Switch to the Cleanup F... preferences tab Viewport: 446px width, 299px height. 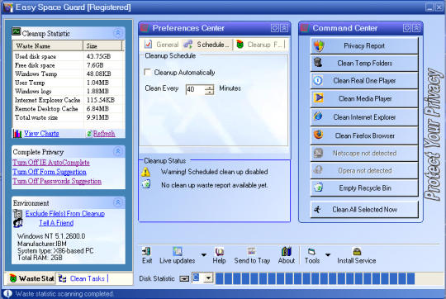coord(259,45)
